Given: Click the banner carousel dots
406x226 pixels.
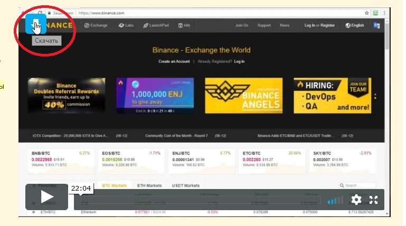Looking at the screenshot, I should [375, 96].
